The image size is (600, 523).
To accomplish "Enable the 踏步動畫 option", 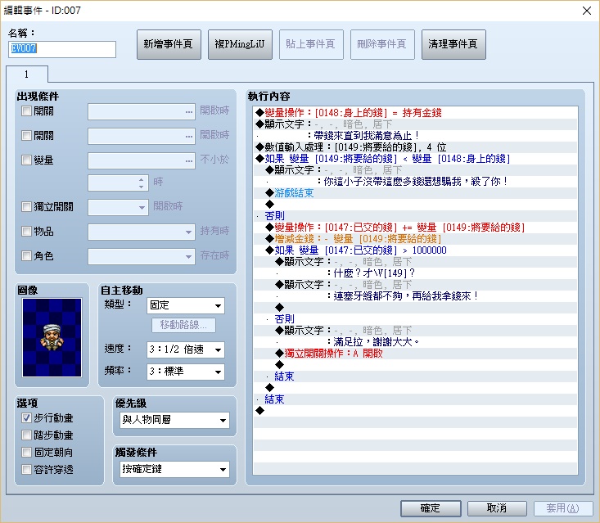I will (26, 435).
